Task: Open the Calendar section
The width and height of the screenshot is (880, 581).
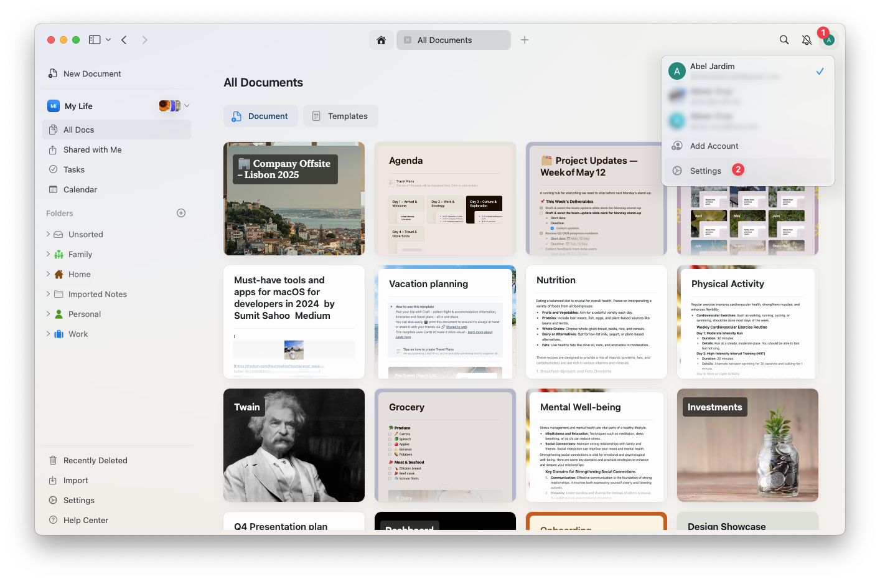Action: tap(116, 189)
